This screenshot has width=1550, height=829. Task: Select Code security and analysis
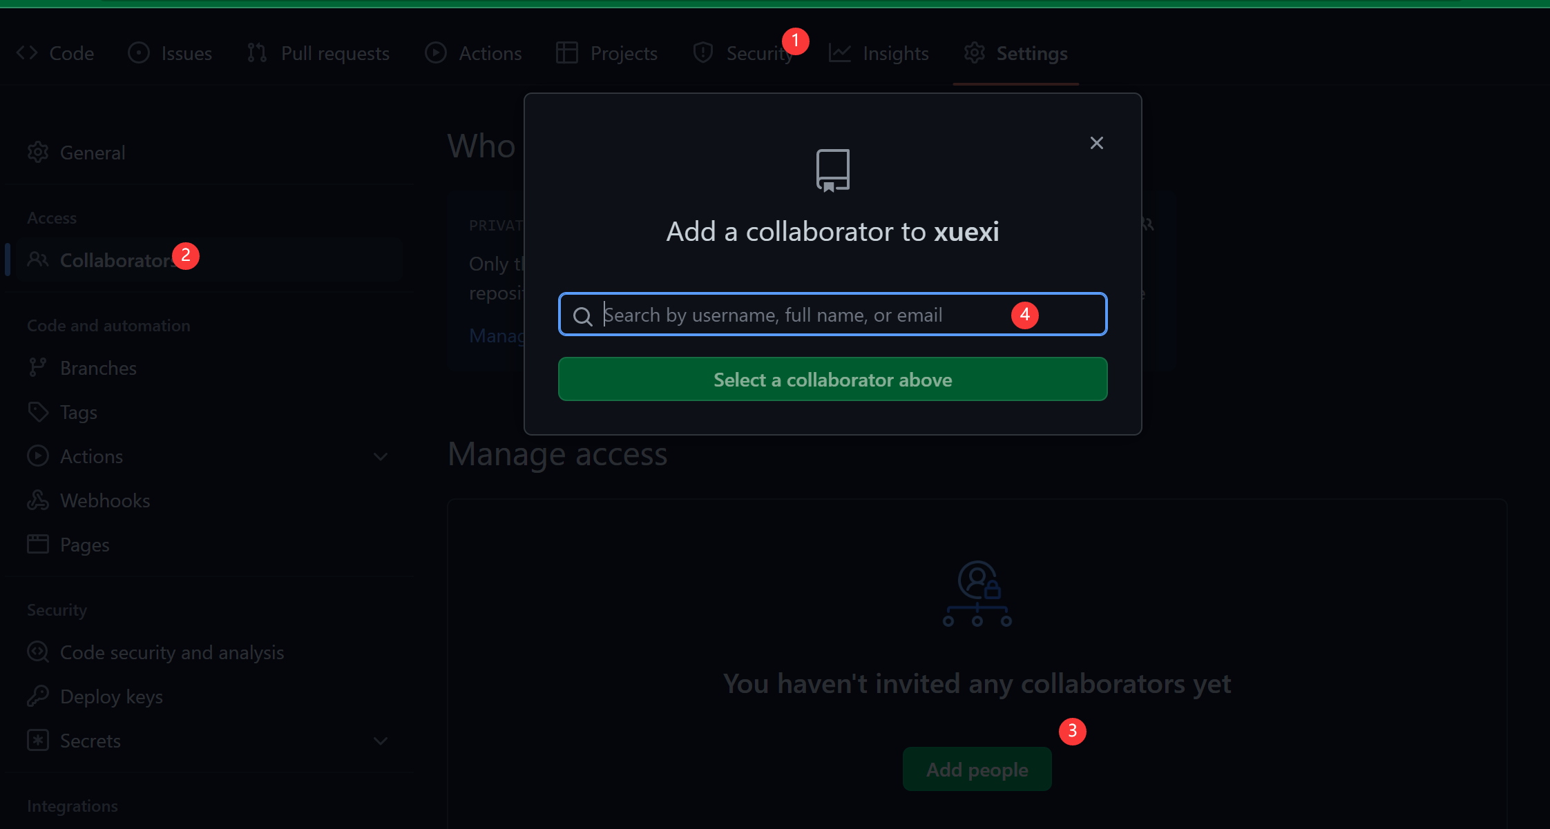[171, 652]
